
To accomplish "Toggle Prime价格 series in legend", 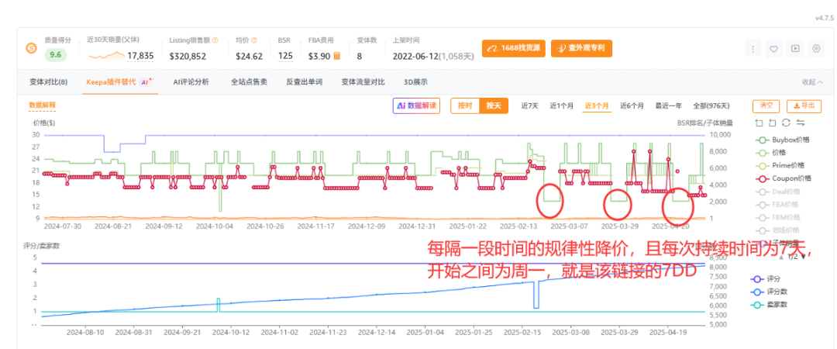I will point(781,166).
